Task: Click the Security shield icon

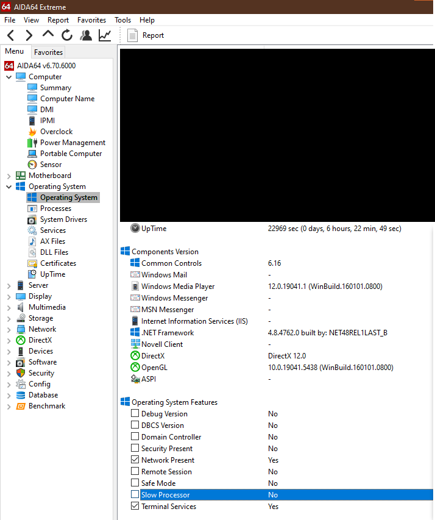Action: click(21, 373)
